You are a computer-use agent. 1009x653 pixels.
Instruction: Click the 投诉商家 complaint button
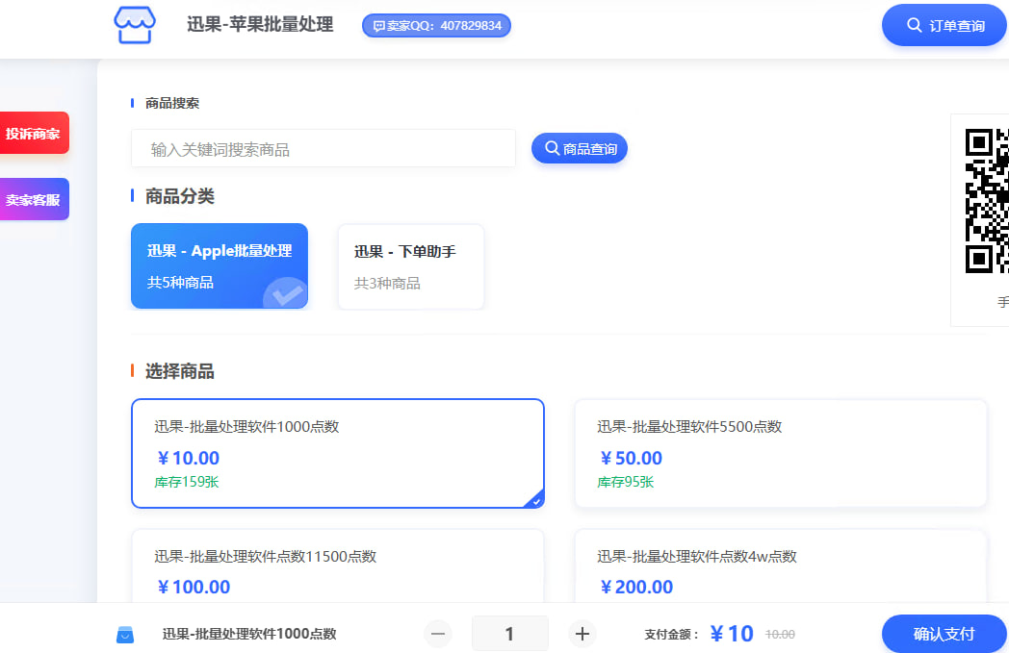(34, 133)
